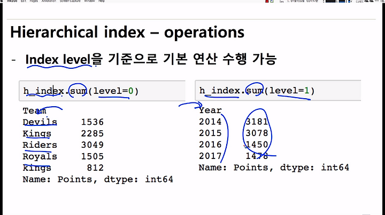This screenshot has height=215, width=385.
Task: Select the slide title 'Hierarchical index – operations'
Action: click(127, 33)
